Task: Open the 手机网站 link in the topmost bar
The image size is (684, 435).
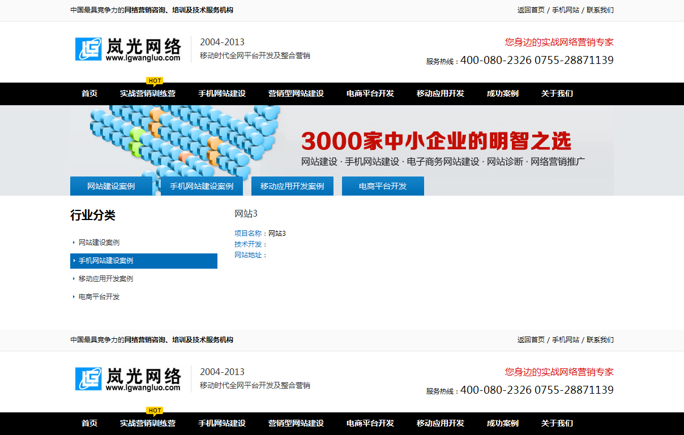Action: (x=565, y=10)
